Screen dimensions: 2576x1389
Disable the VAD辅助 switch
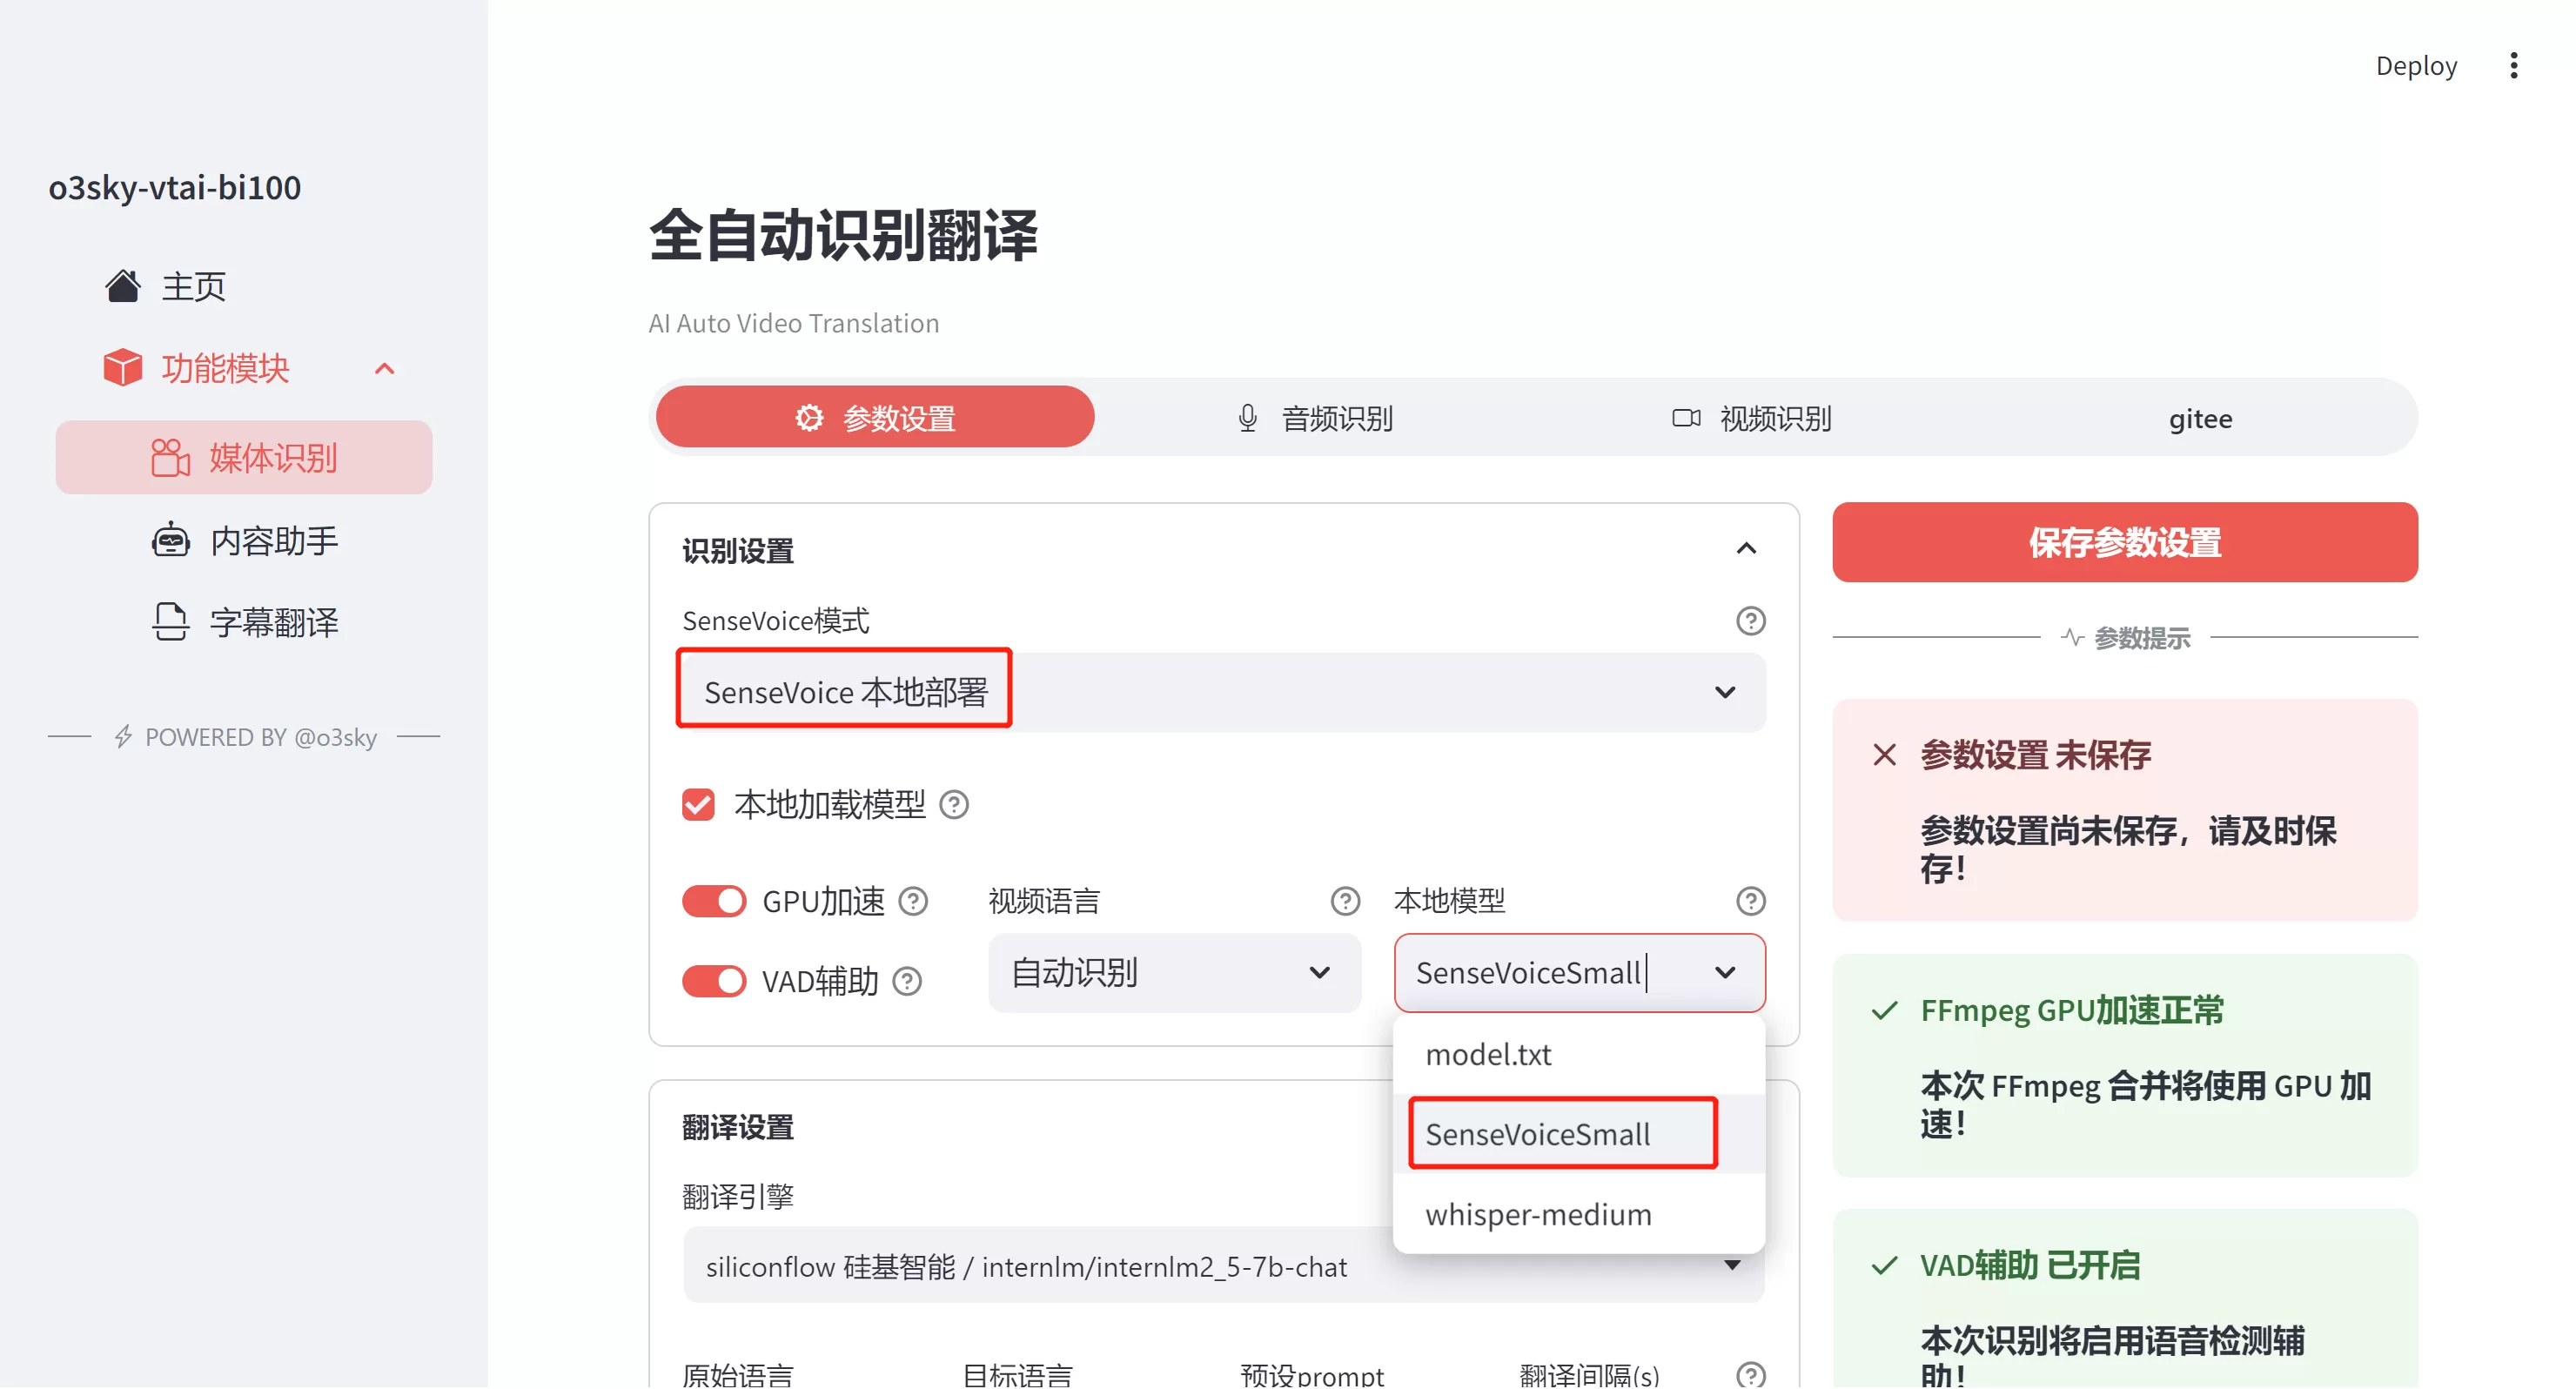pyautogui.click(x=714, y=981)
